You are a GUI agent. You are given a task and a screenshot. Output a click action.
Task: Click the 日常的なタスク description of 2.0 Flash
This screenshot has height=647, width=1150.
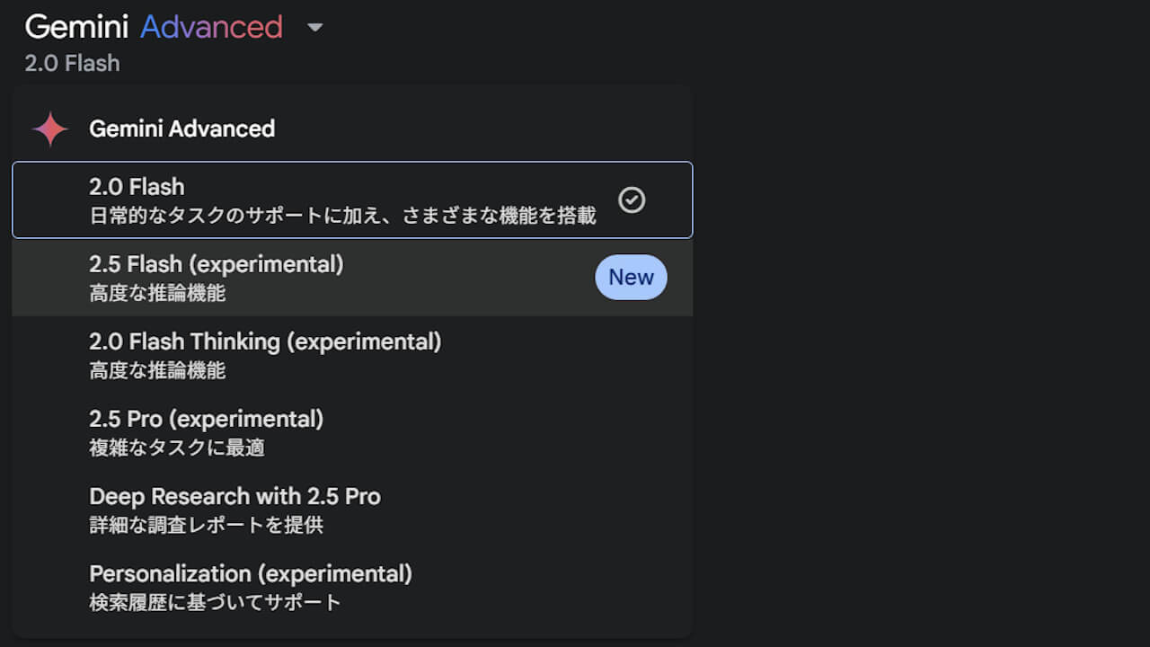(342, 216)
